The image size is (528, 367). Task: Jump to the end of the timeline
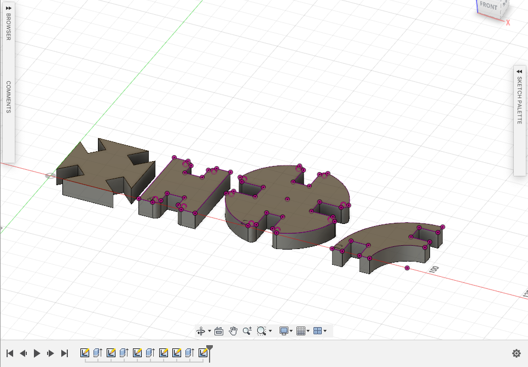tap(65, 353)
